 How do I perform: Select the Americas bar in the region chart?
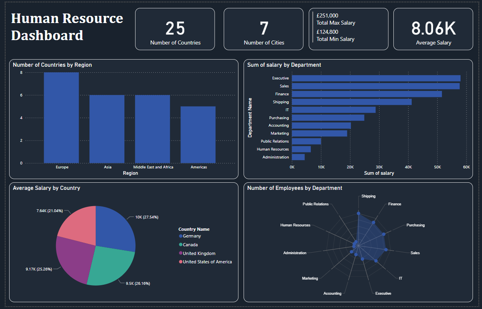pos(198,135)
